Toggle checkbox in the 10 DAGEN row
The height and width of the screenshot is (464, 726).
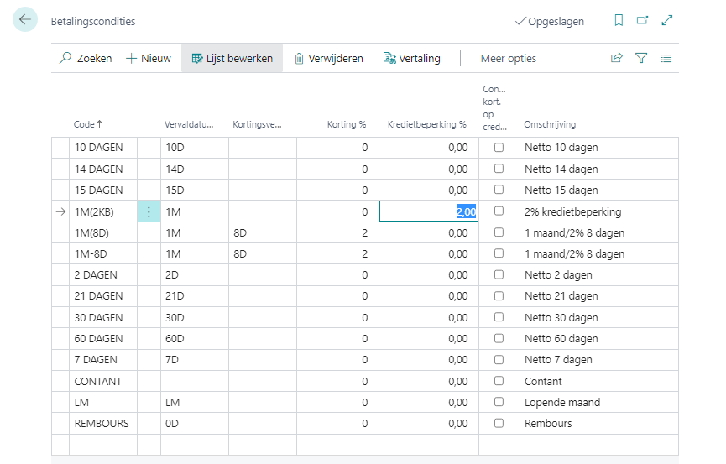(499, 147)
